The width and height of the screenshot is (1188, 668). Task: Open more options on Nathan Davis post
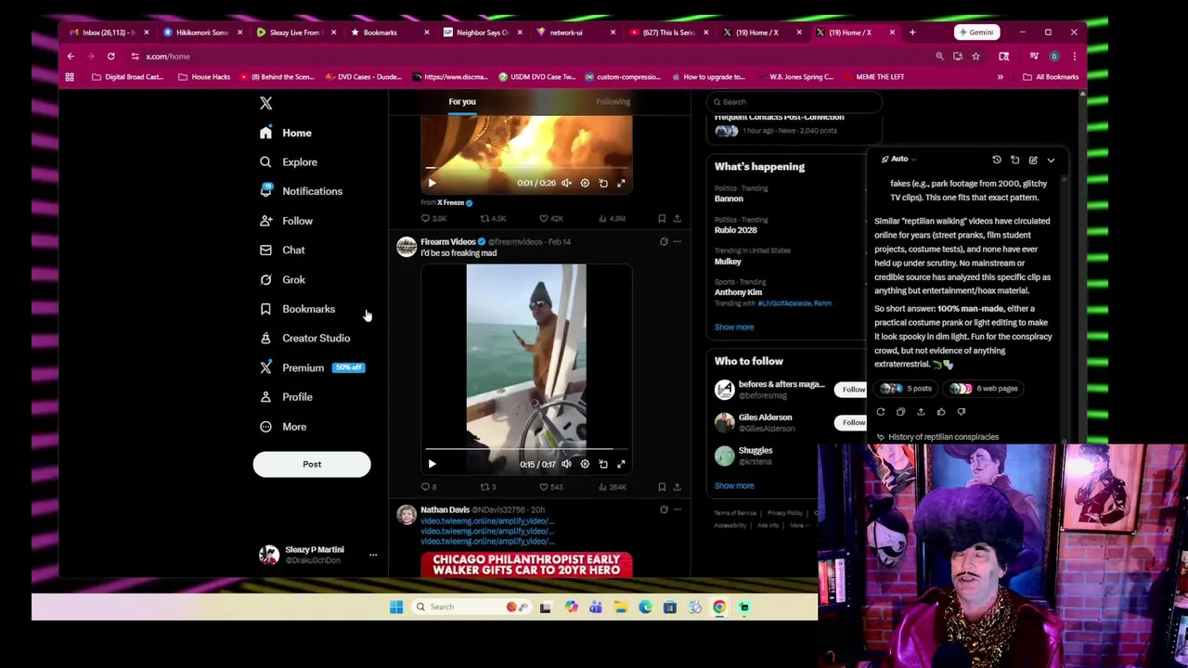pos(677,509)
